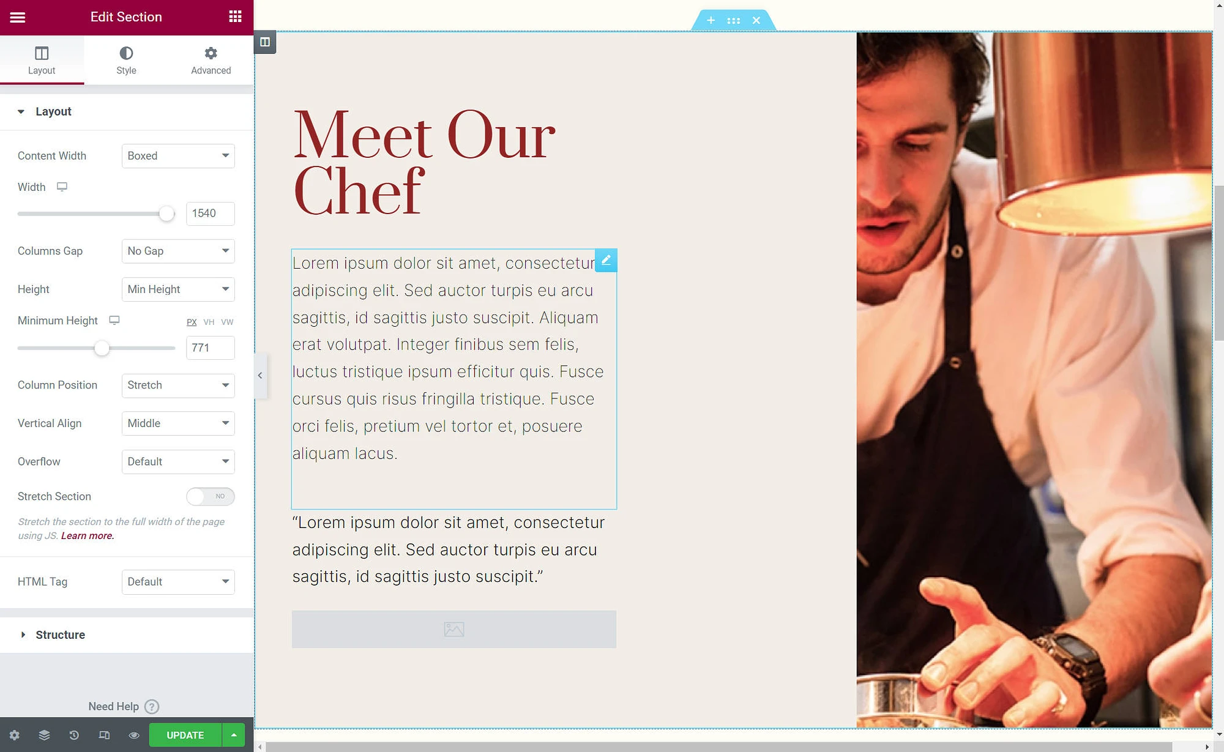
Task: Click the Layers panel icon bottom bar
Action: pyautogui.click(x=45, y=734)
